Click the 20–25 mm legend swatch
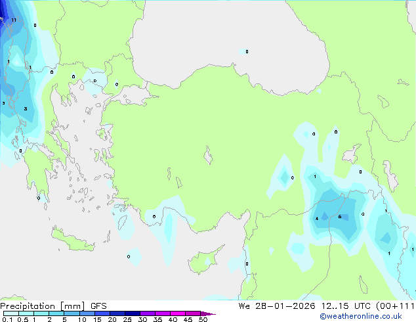Screen dimensions: 416x322 point(117,313)
